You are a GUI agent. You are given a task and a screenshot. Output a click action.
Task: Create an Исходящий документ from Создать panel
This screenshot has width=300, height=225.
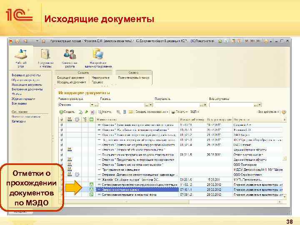[72, 82]
